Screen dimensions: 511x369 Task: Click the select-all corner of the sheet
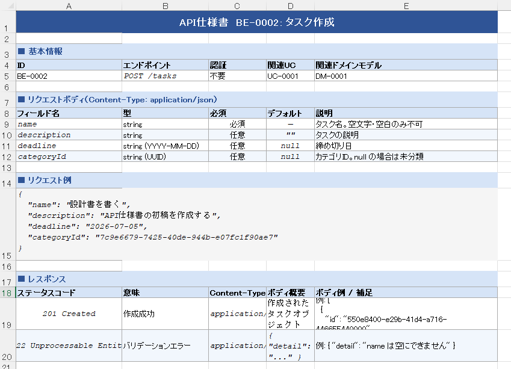click(x=7, y=5)
